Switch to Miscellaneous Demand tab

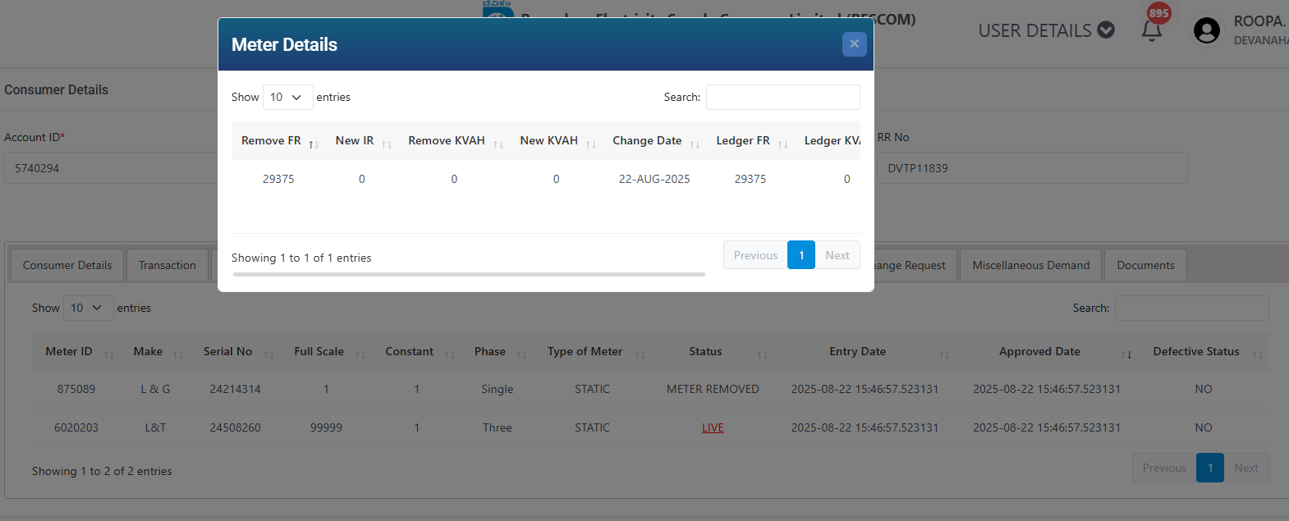click(x=1031, y=265)
